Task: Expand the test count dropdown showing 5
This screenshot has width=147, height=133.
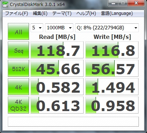Action: click(37, 28)
